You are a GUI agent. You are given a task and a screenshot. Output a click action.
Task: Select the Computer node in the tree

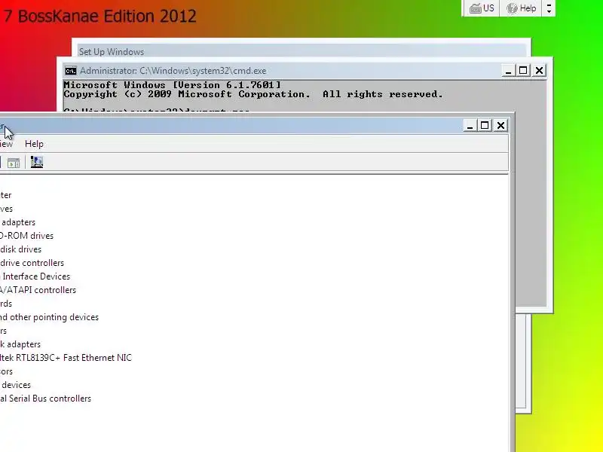pyautogui.click(x=6, y=195)
